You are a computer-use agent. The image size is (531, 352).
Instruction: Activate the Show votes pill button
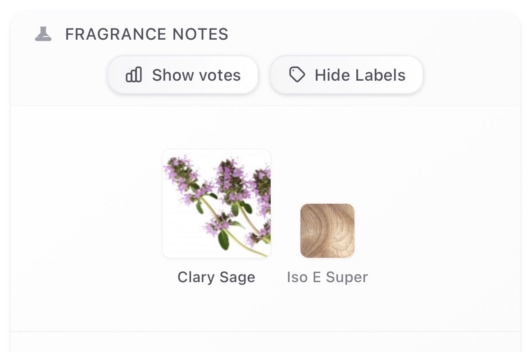pos(183,75)
